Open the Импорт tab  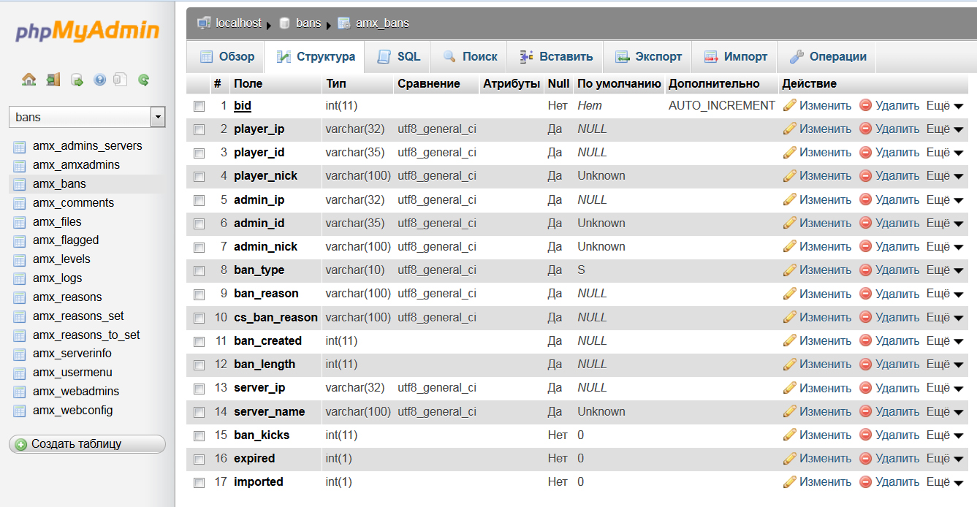click(736, 56)
